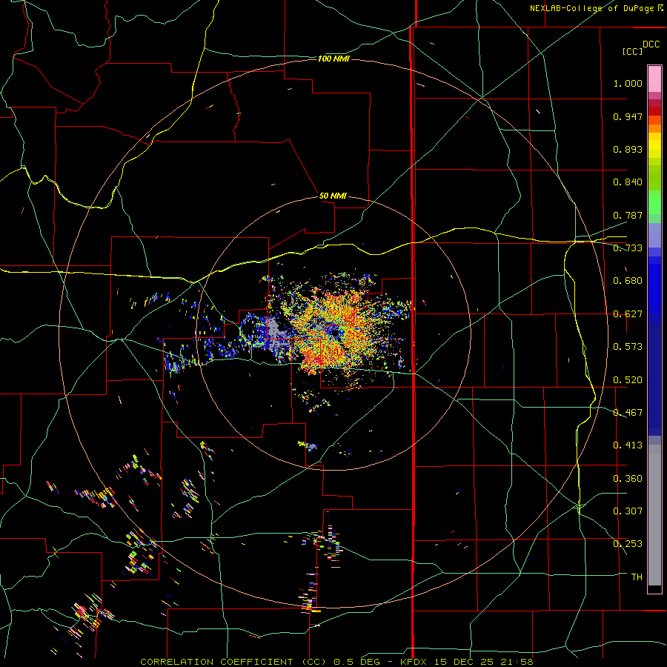
Task: Click the 0.413 scale value
Action: [x=628, y=445]
